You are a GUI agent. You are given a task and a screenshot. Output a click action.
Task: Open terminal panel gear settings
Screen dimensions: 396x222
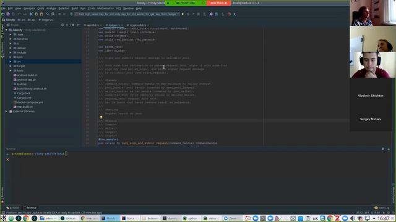383,149
